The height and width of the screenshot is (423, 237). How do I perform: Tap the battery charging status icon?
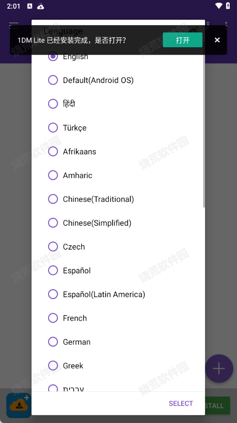click(228, 6)
